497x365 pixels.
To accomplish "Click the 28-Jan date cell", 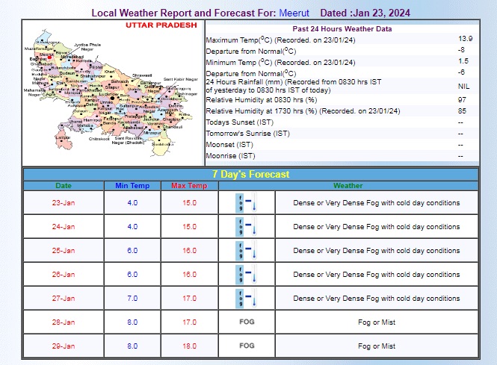I will pos(64,322).
